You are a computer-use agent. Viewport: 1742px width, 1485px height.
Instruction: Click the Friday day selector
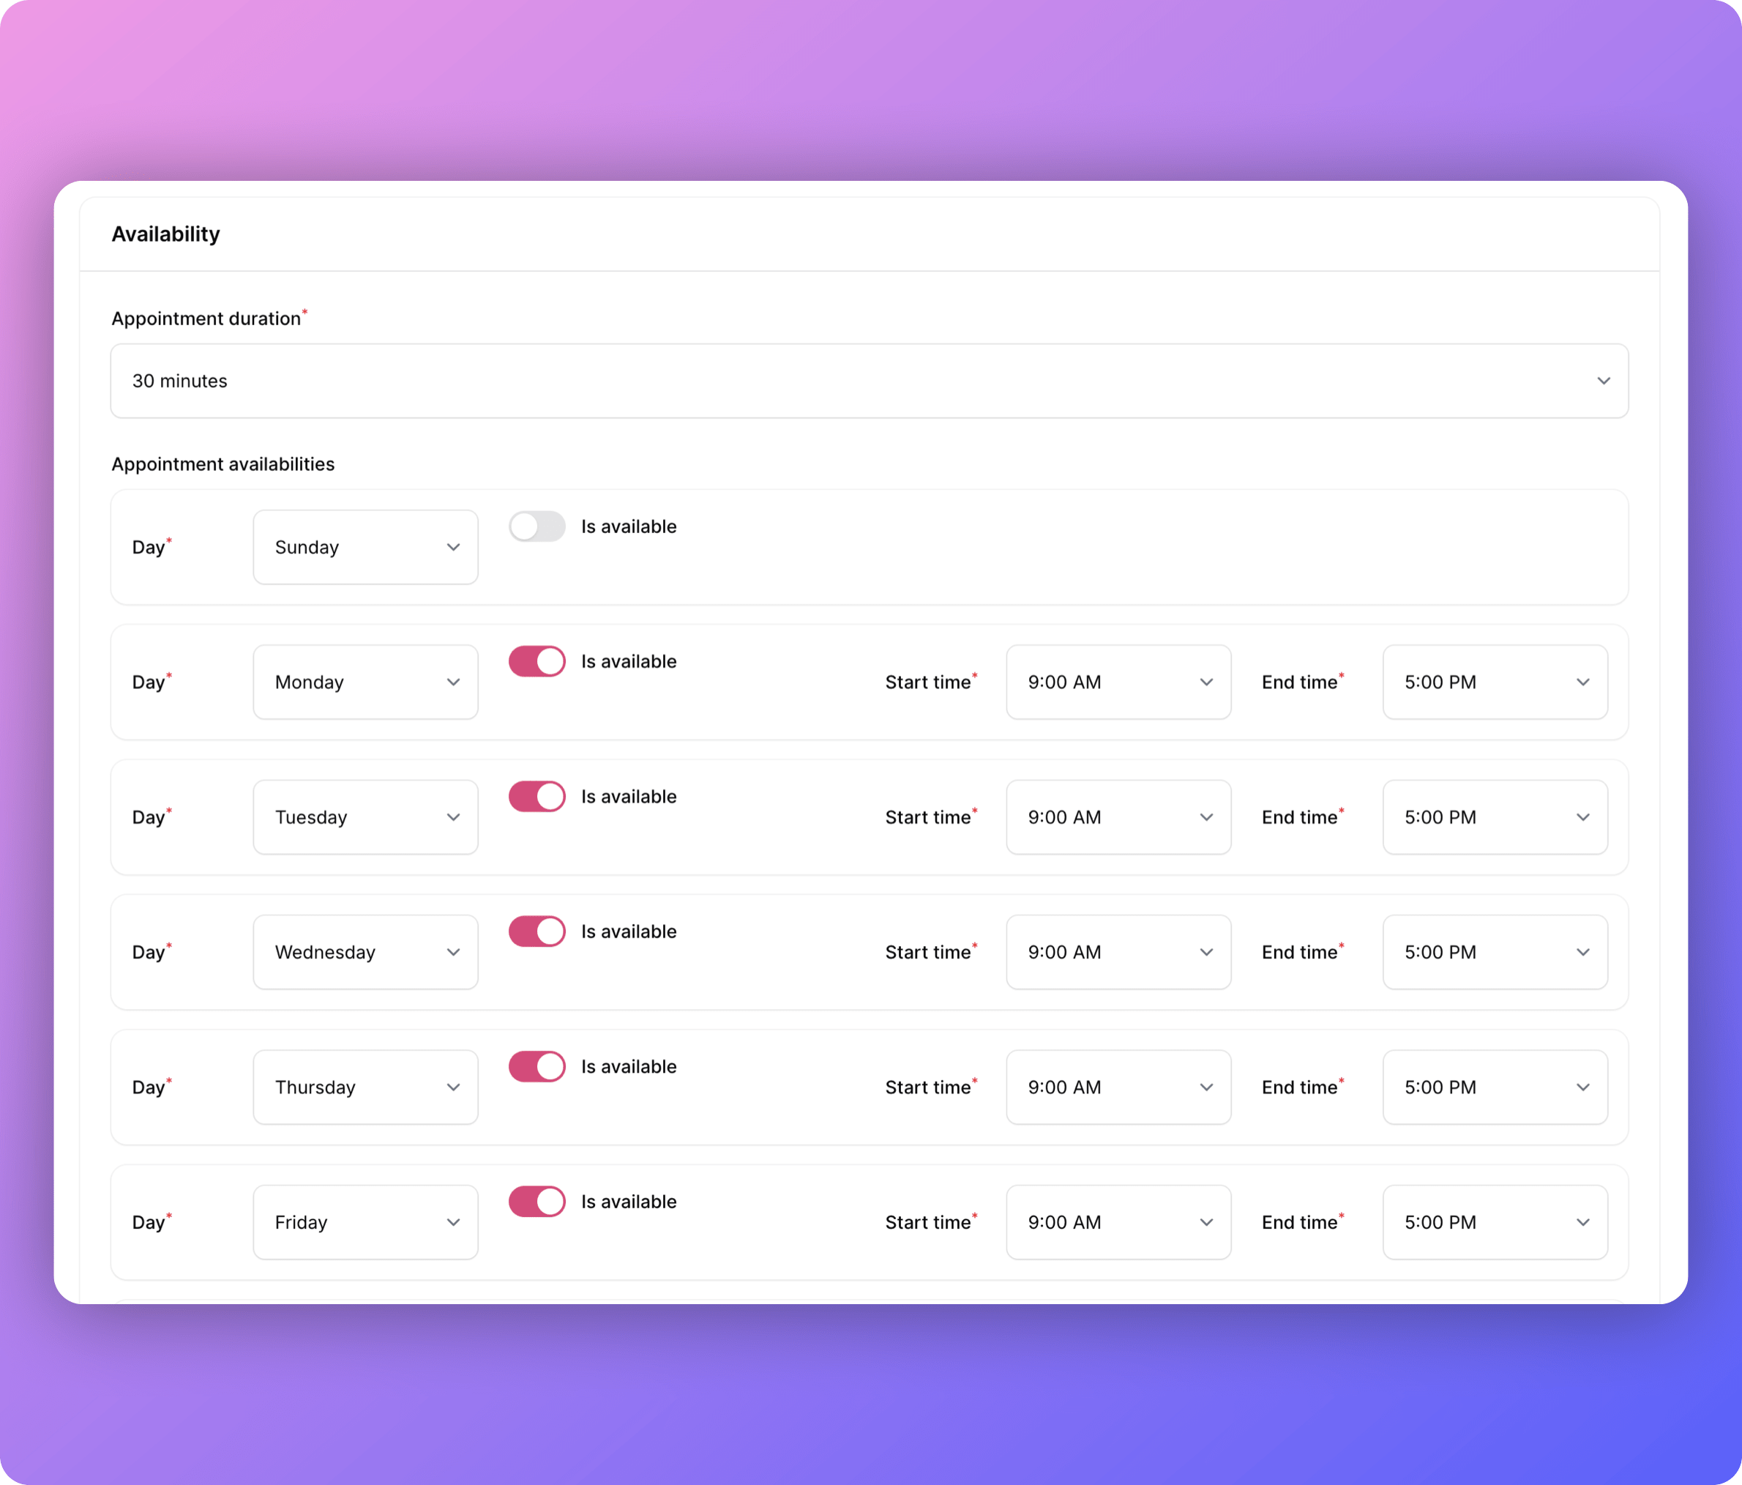[x=365, y=1222]
